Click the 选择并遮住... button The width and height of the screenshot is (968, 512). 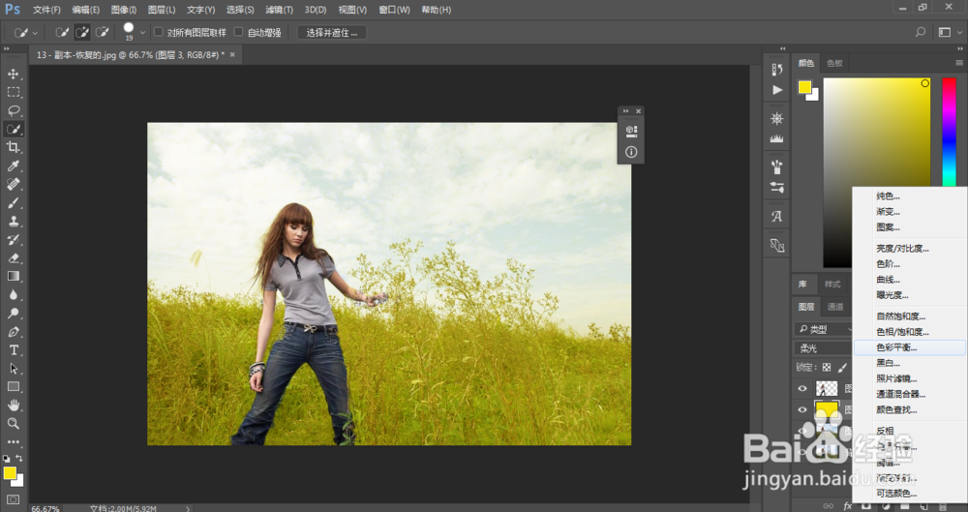332,33
